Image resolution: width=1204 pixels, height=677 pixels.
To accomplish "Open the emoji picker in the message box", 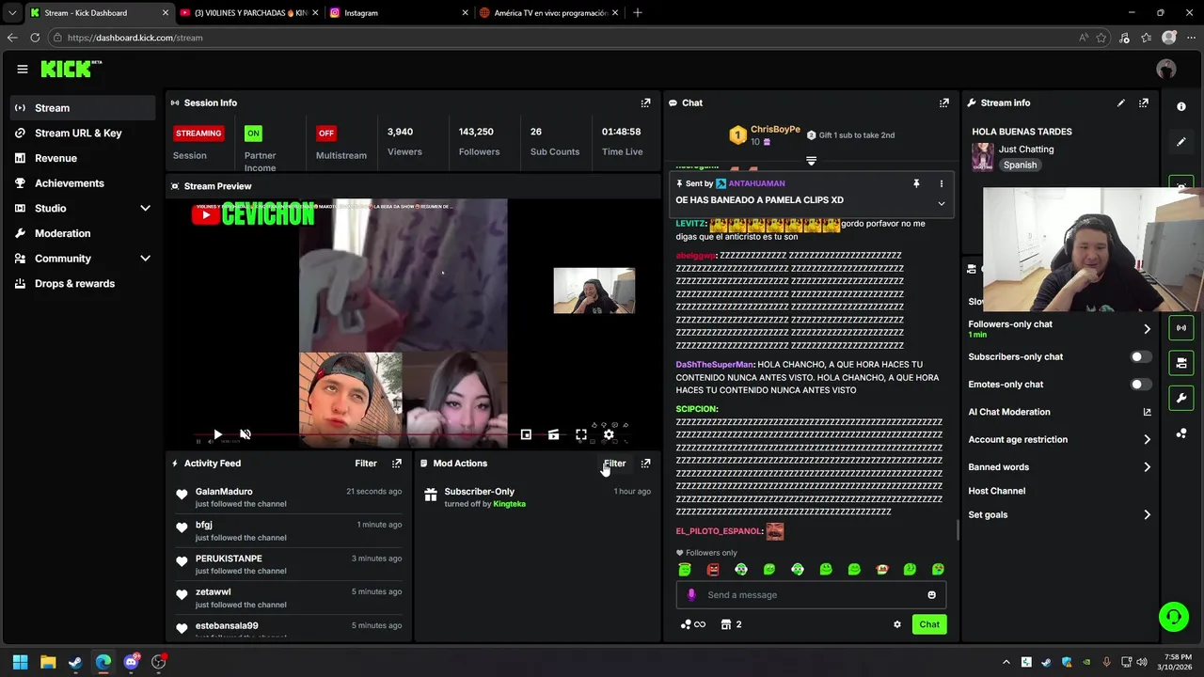I will (x=932, y=594).
